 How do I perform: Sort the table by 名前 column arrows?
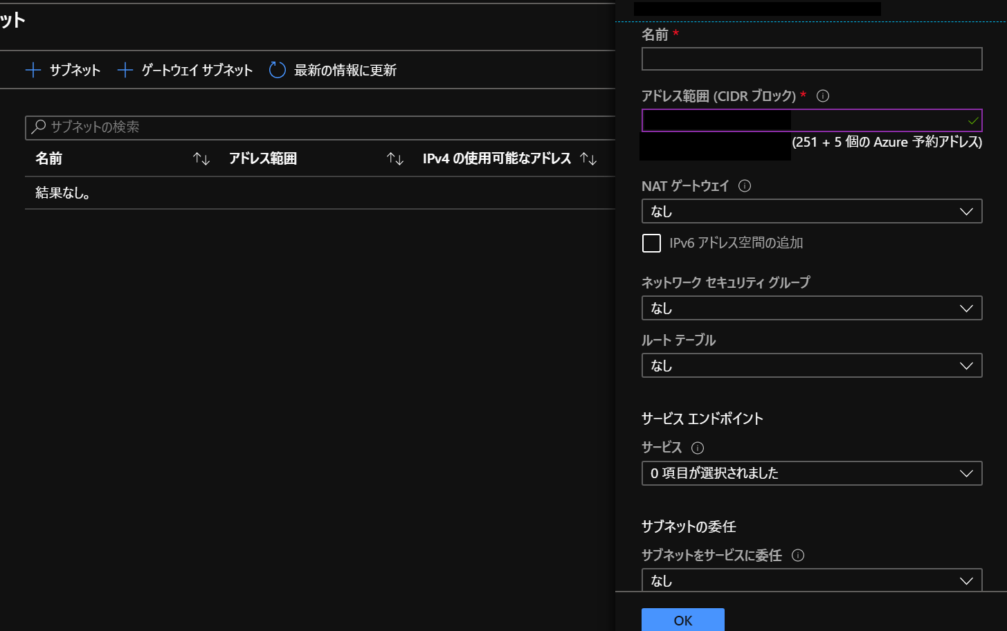pos(201,159)
